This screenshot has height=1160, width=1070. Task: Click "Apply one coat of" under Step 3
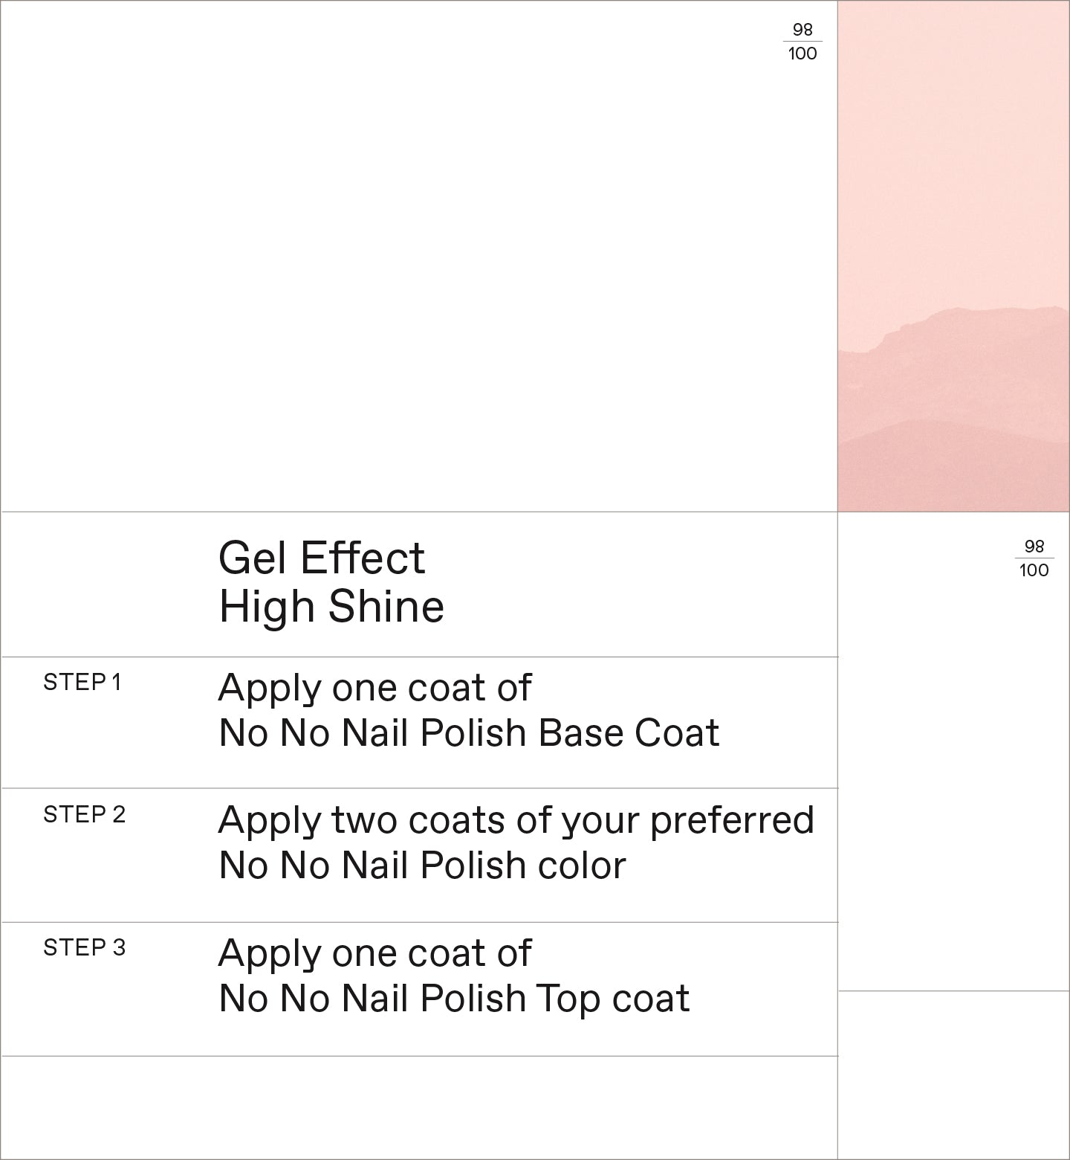[374, 953]
